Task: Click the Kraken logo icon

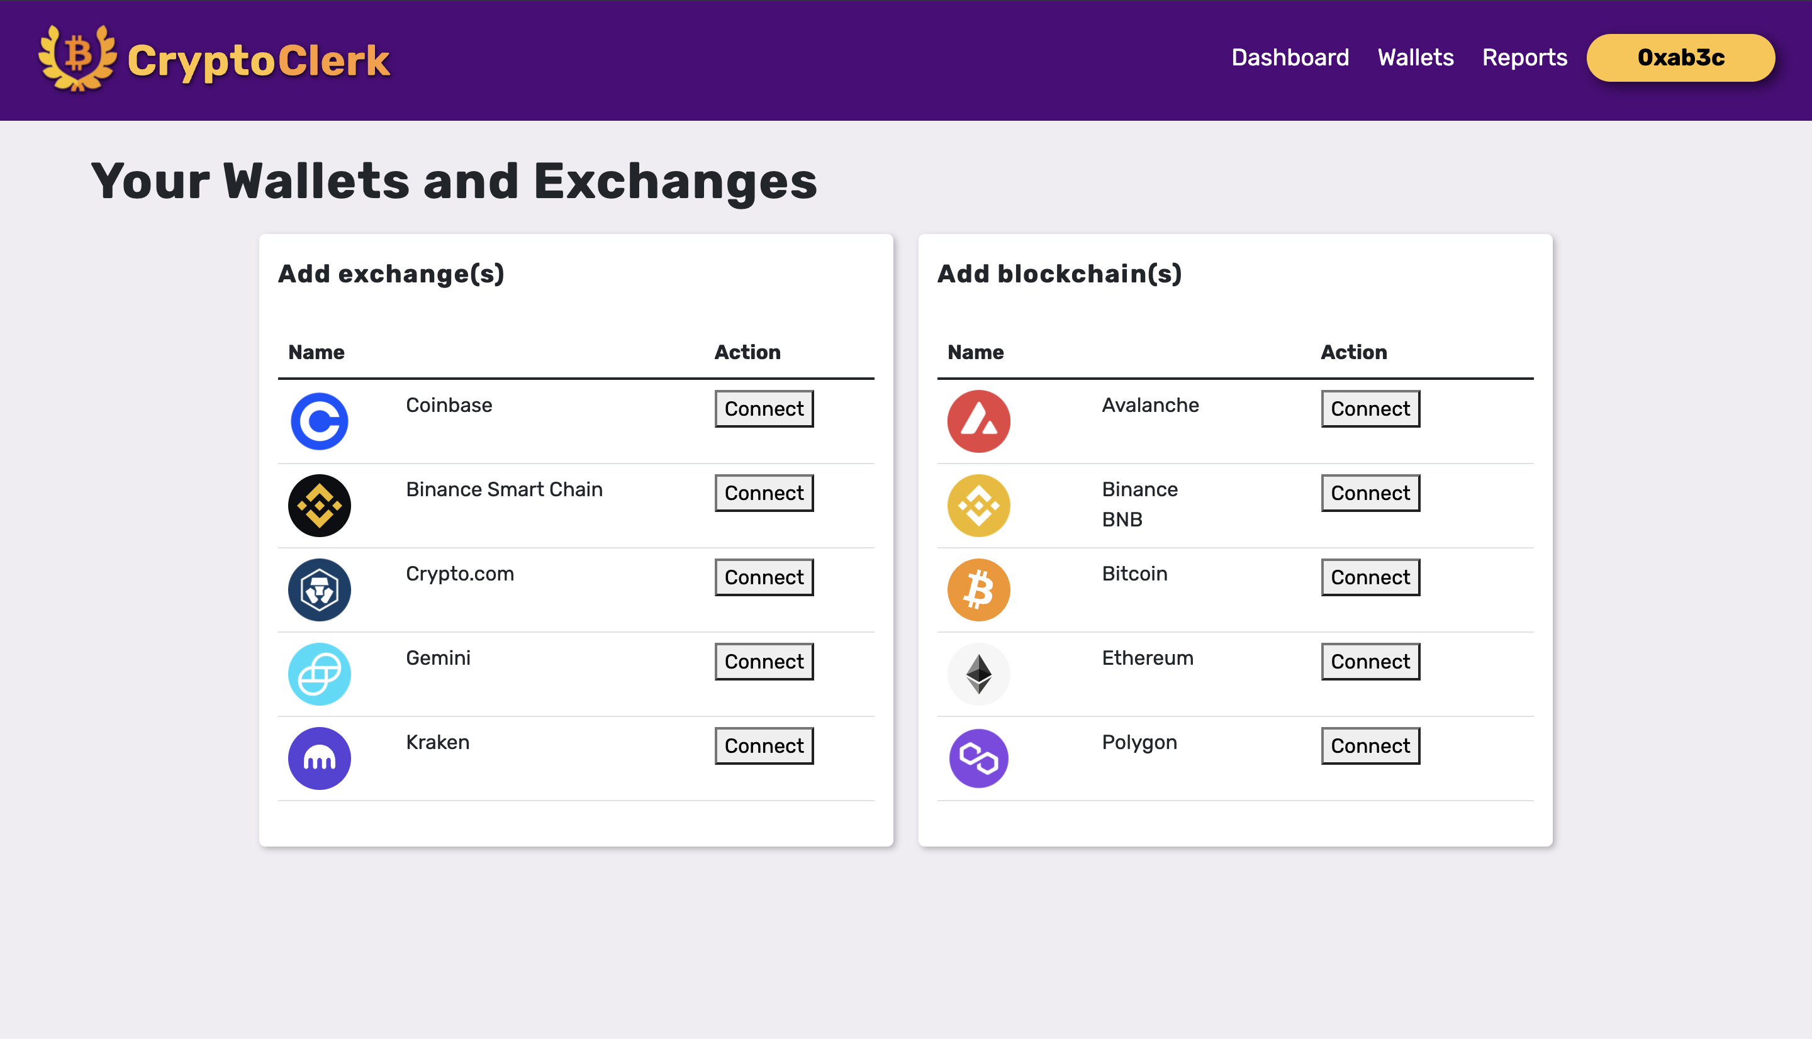Action: click(x=319, y=758)
